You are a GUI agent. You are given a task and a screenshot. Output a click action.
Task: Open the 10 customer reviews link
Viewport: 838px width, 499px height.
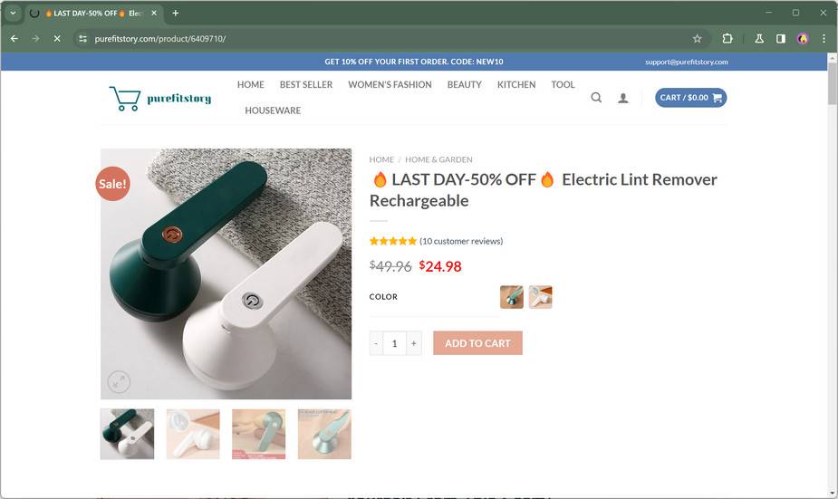(461, 241)
